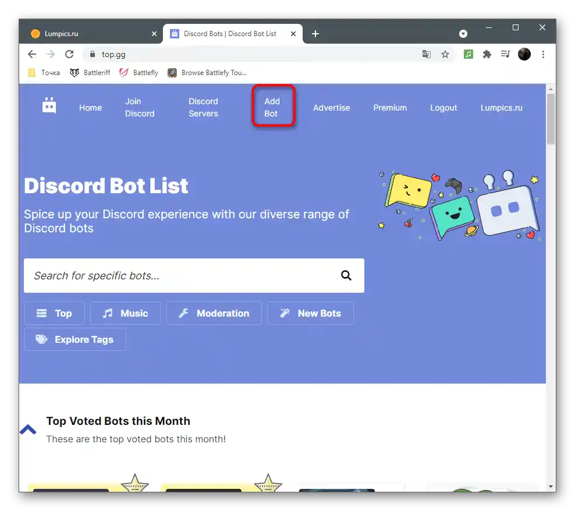The image size is (575, 511).
Task: Open the Extensions puzzle icon
Action: 487,54
